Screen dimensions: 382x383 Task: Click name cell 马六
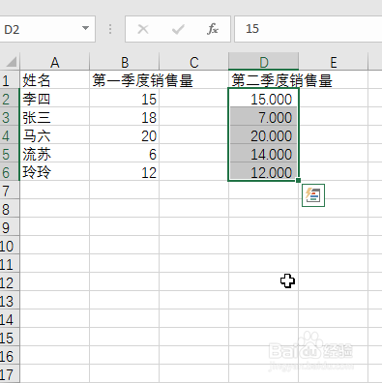54,135
